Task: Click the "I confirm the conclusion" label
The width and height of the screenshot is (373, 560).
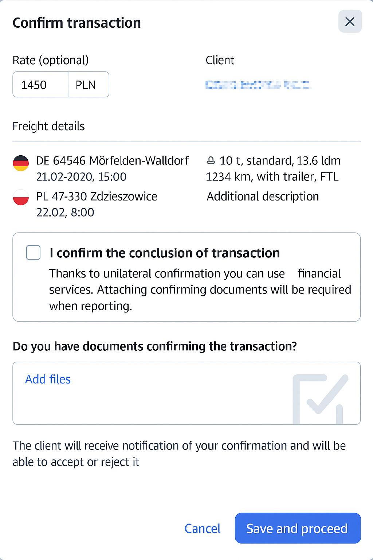Action: click(165, 253)
